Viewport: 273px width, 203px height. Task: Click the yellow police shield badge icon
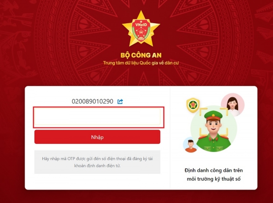[x=193, y=105]
